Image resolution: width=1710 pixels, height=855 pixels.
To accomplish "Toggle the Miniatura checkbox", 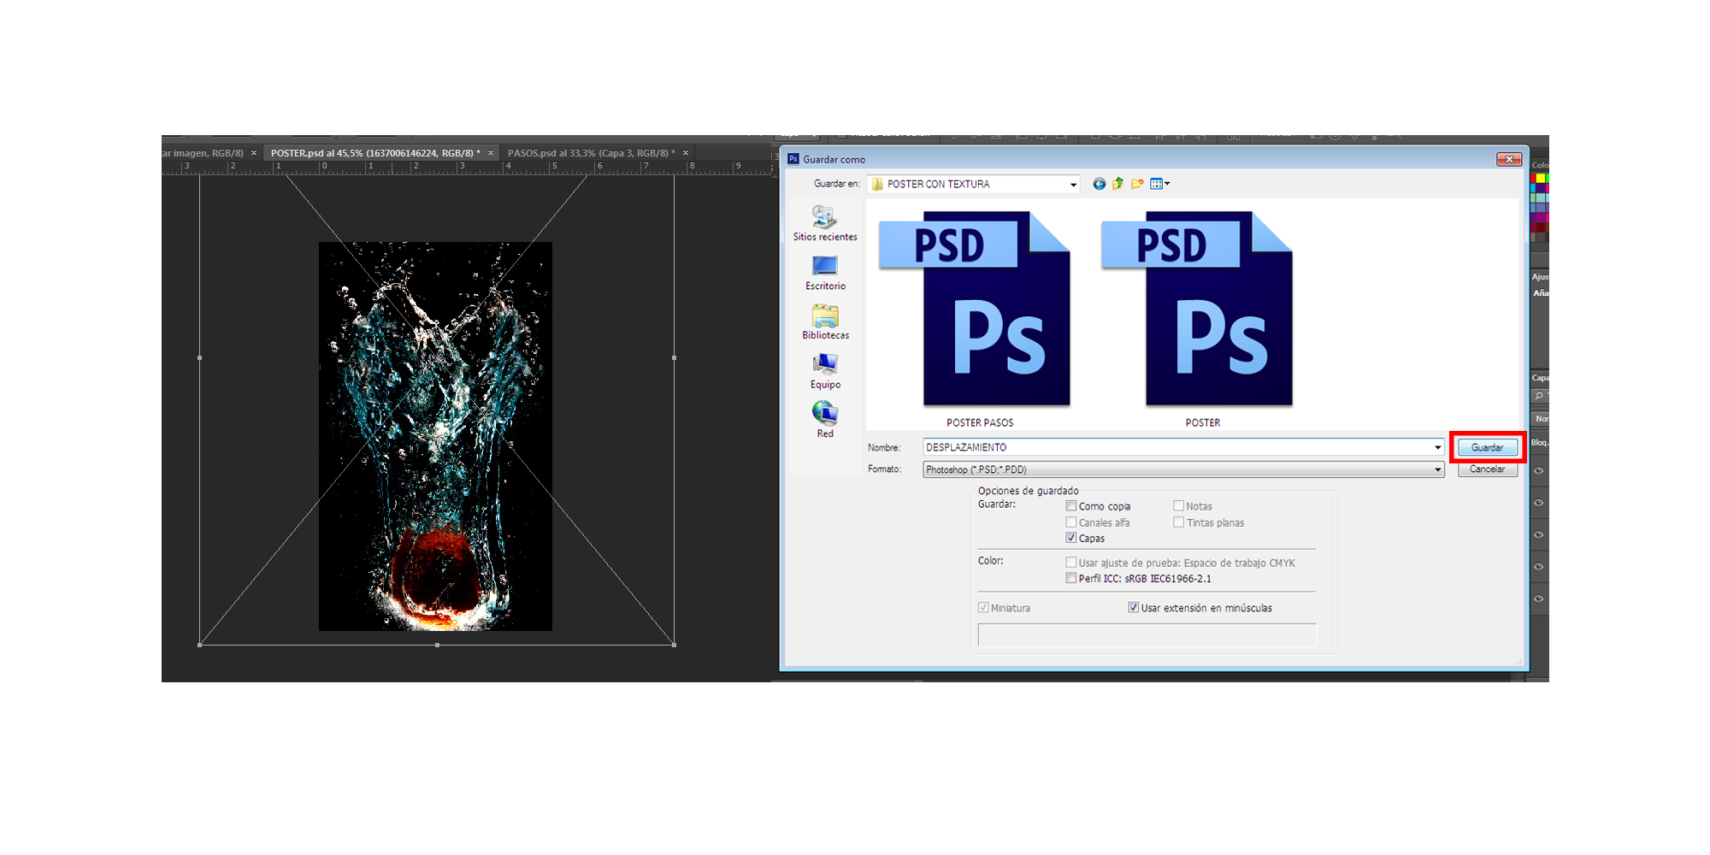I will point(983,608).
